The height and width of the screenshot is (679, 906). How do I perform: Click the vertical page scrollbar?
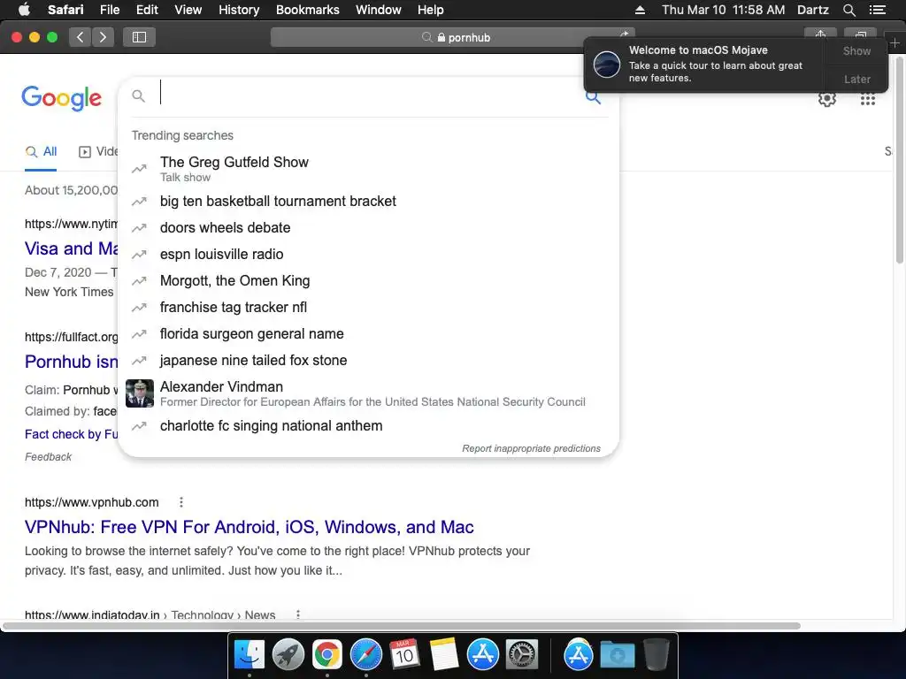[900, 162]
